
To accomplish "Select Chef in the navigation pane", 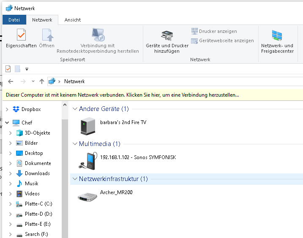I will tap(22, 122).
